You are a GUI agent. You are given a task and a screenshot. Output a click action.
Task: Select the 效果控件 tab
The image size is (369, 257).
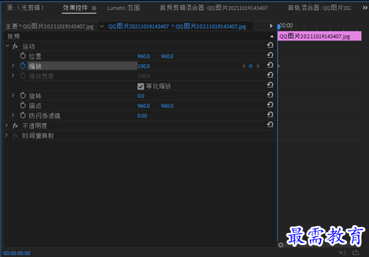(x=75, y=8)
